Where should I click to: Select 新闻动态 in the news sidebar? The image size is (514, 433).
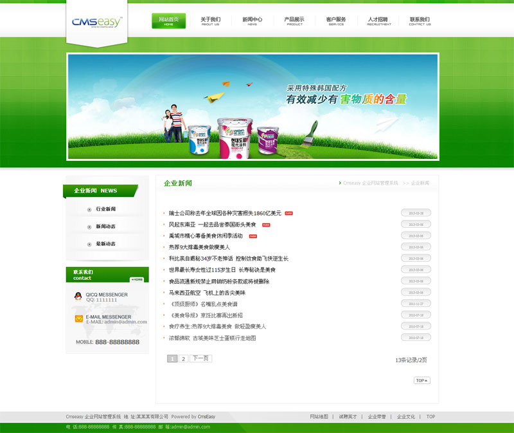[105, 226]
